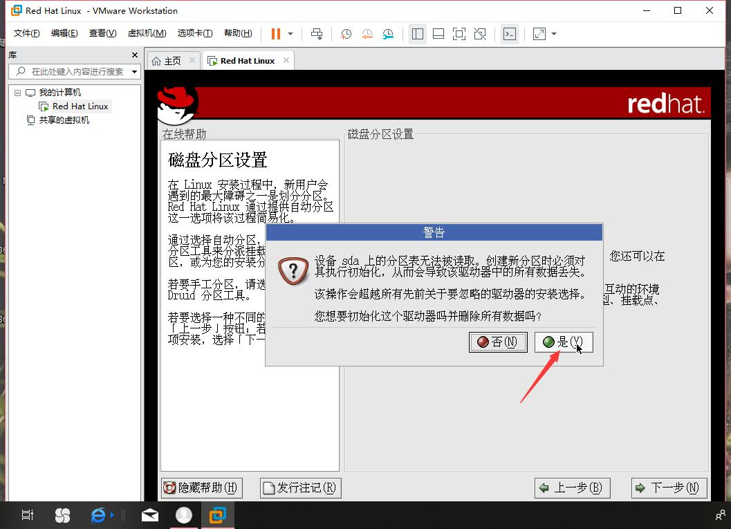Open the 虚拟机(M) menu
Viewport: 731px width, 529px height.
147,33
